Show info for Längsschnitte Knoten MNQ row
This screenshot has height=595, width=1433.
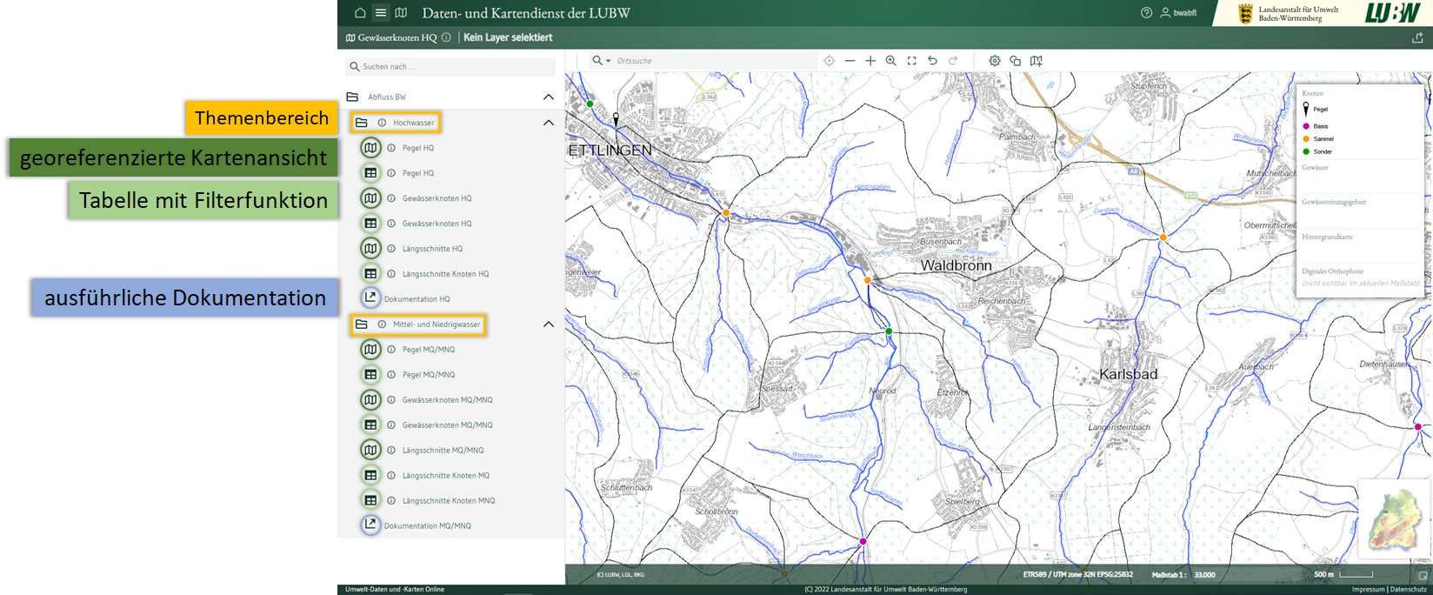(x=391, y=501)
